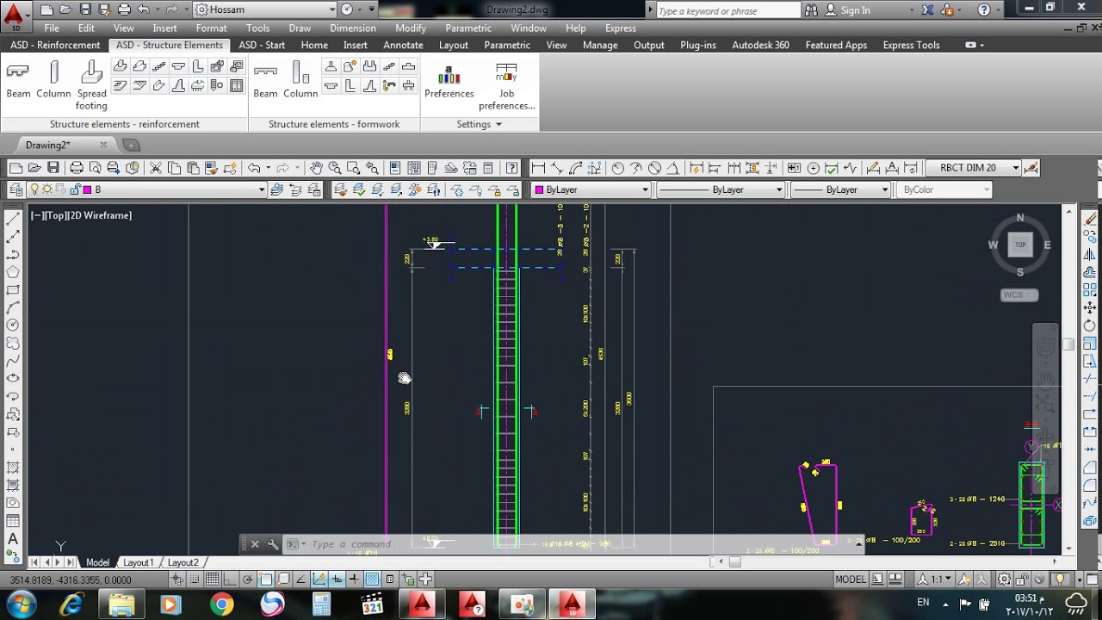Select the Radius dimension tool
The image size is (1102, 620).
point(617,168)
